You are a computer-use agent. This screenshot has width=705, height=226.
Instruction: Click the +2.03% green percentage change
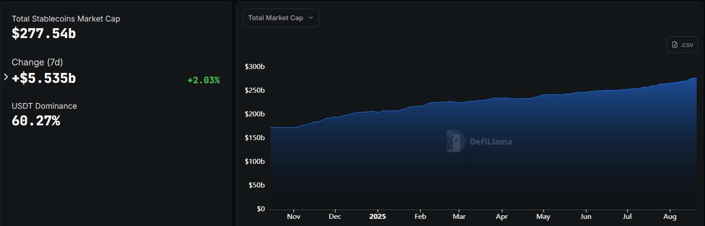pos(204,80)
